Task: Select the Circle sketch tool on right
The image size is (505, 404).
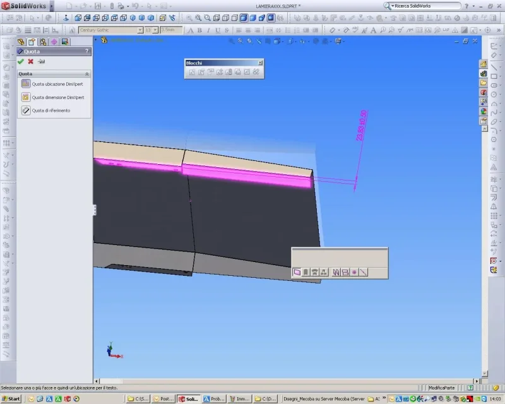Action: (494, 95)
